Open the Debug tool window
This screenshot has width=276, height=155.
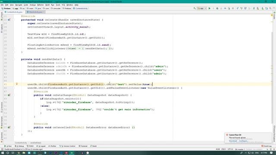coord(19,146)
